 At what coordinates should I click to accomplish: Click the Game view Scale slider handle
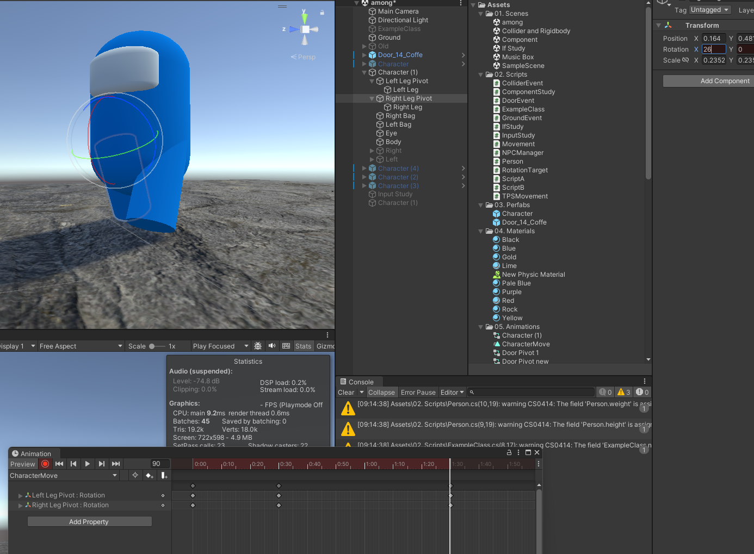point(152,346)
